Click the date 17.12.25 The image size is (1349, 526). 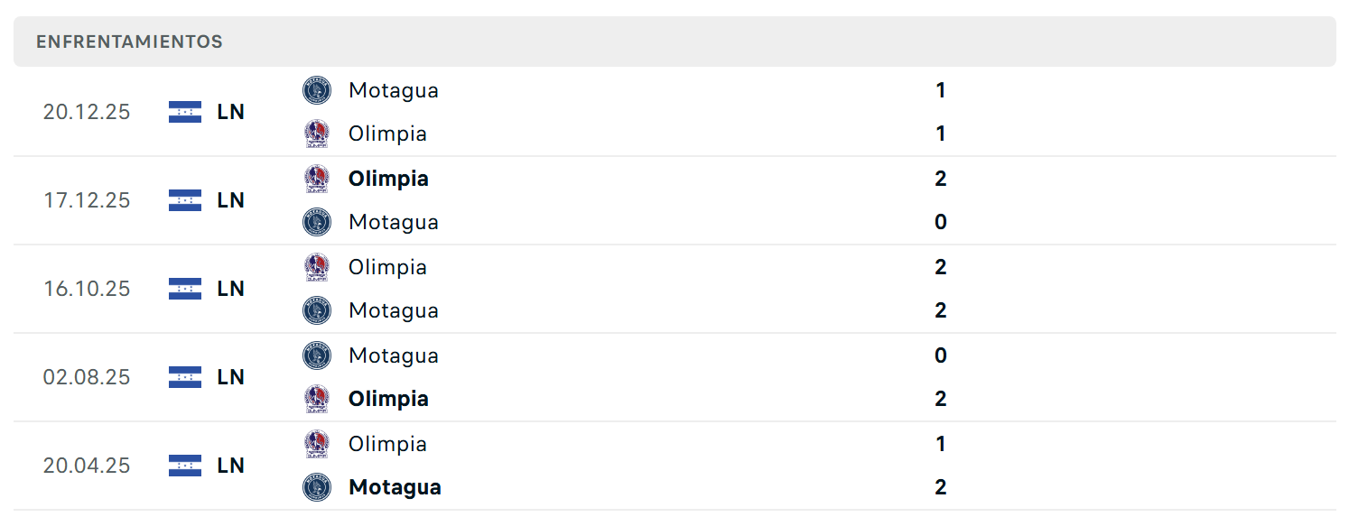tap(87, 200)
